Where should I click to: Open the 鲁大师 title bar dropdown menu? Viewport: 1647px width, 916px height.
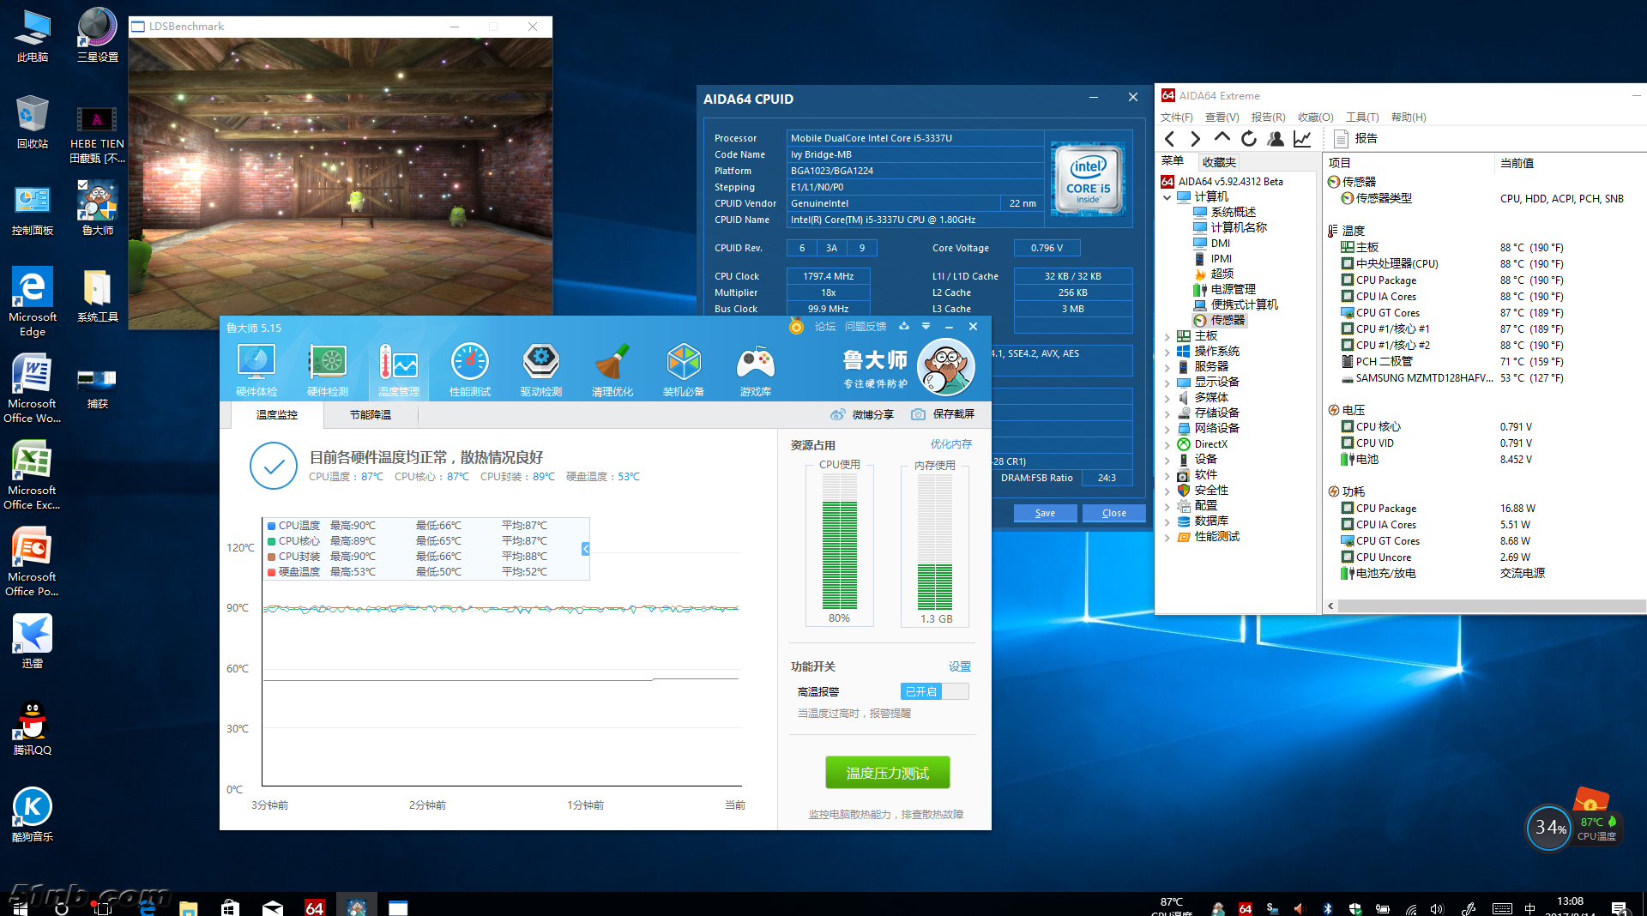pos(926,327)
